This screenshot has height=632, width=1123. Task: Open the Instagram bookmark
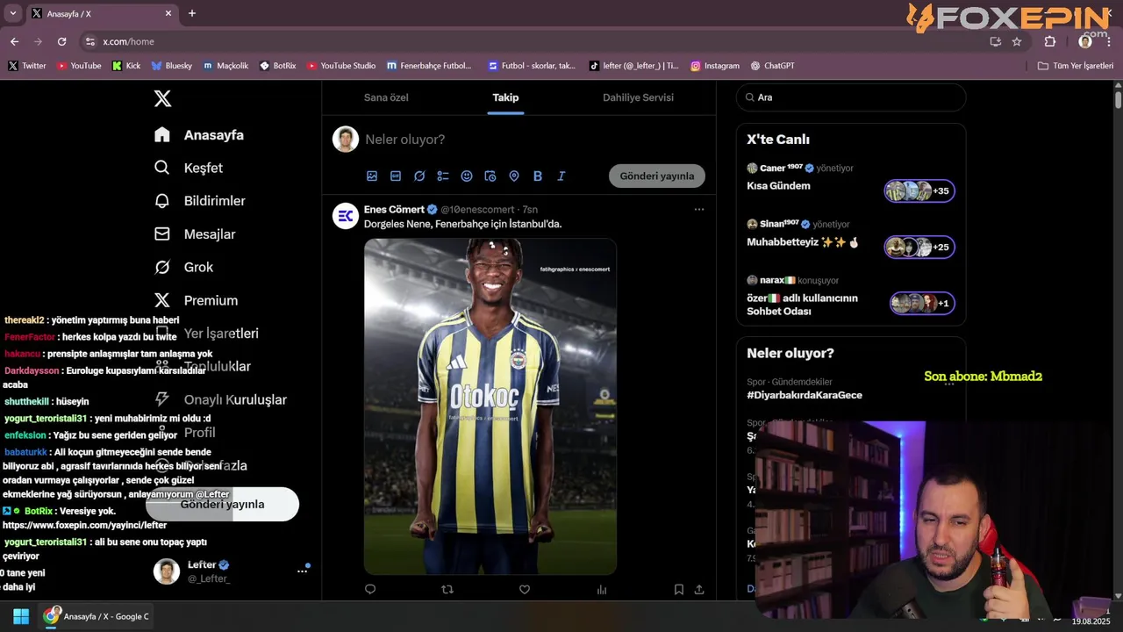[714, 66]
